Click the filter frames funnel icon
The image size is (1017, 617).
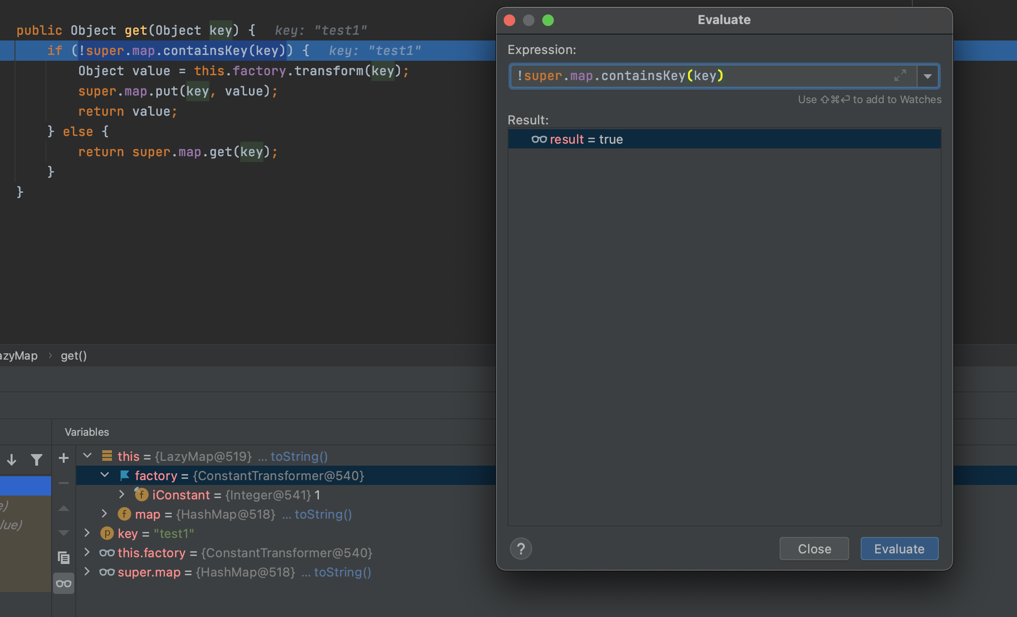pyautogui.click(x=37, y=460)
